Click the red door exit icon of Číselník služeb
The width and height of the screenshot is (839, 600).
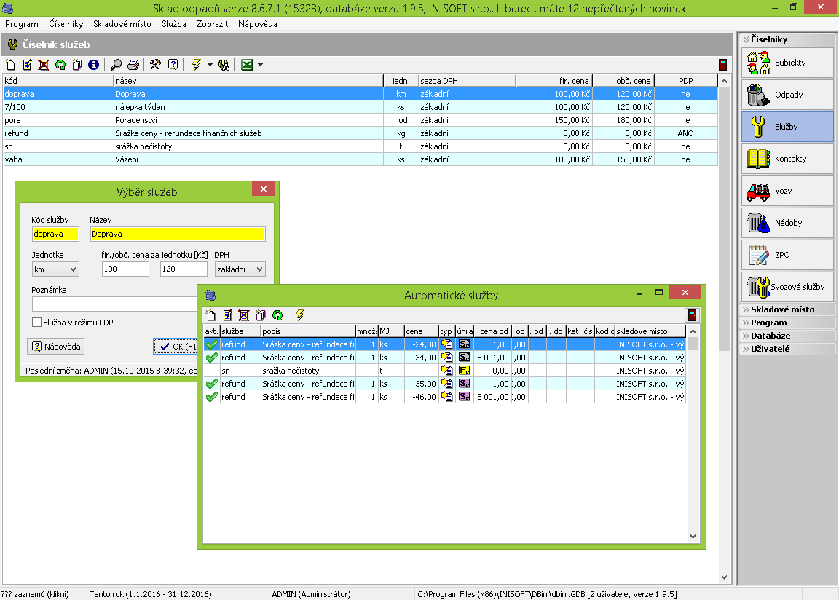pos(723,65)
